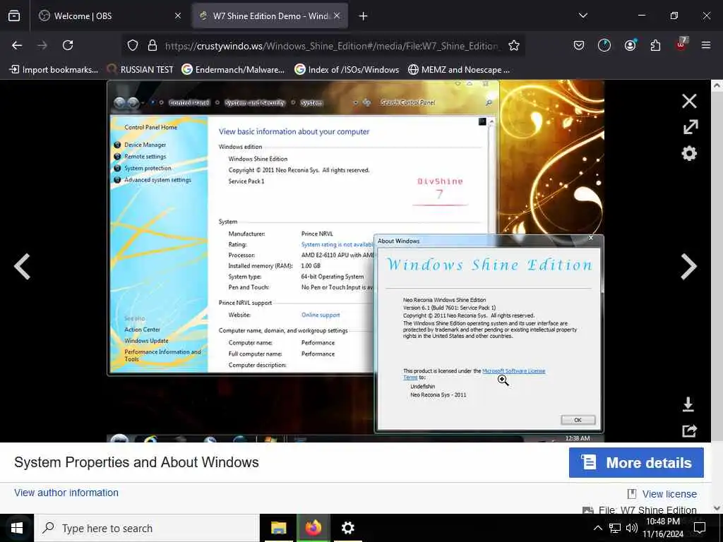Open Windows Start menu
The width and height of the screenshot is (723, 542).
pos(17,528)
